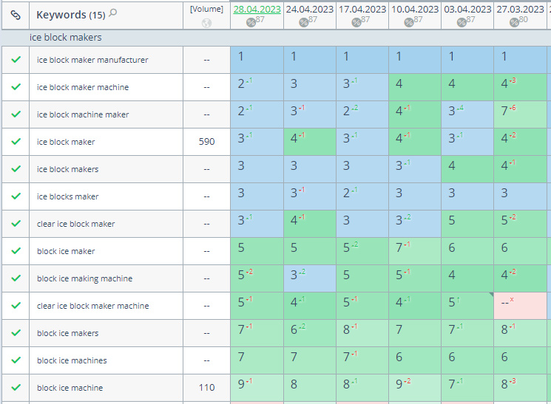Viewport: 551px width, 404px height.
Task: Open keyword search magnifier icon
Action: click(x=113, y=13)
